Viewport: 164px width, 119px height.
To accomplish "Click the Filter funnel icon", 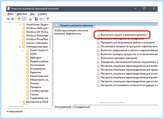I will pos(48,19).
